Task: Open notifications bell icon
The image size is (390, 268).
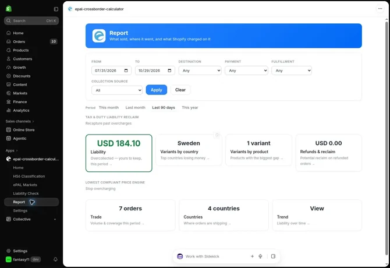Action: coord(55,259)
